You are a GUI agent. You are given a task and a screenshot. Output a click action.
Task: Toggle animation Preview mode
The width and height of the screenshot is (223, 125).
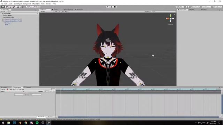pos(3,89)
